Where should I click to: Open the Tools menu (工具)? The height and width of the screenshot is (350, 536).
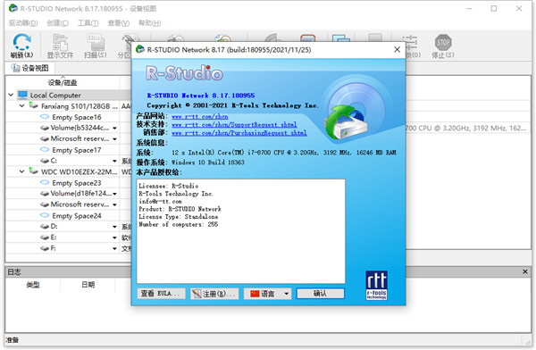(x=88, y=23)
